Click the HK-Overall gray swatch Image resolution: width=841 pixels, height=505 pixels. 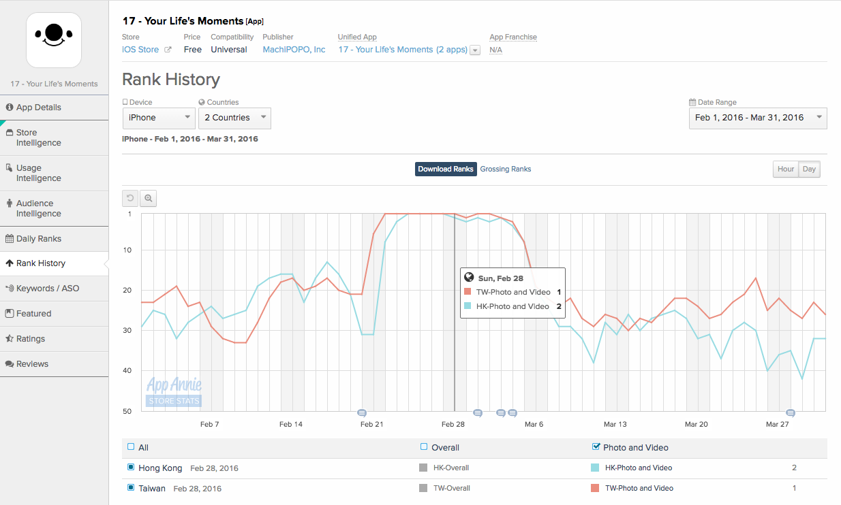tap(423, 468)
